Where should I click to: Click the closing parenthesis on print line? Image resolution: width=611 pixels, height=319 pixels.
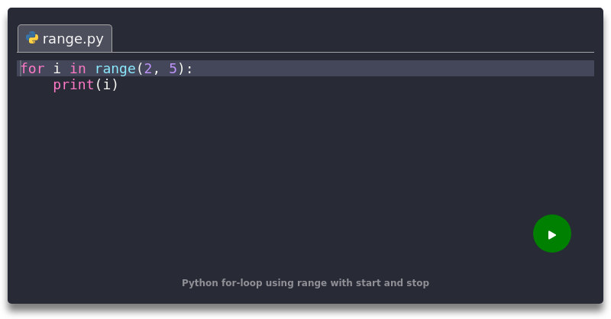click(115, 85)
